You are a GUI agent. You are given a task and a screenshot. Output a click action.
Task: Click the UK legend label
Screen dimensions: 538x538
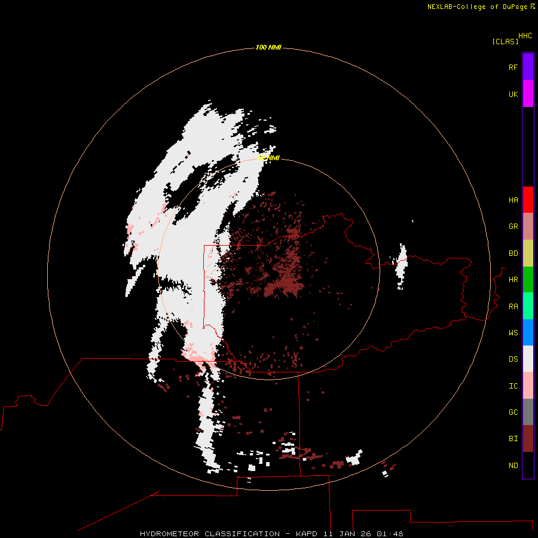click(513, 94)
